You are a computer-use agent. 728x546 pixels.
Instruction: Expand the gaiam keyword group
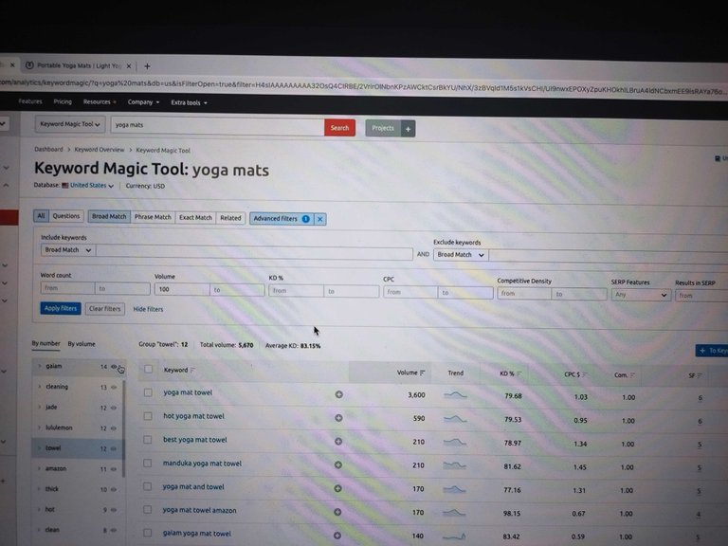point(39,366)
